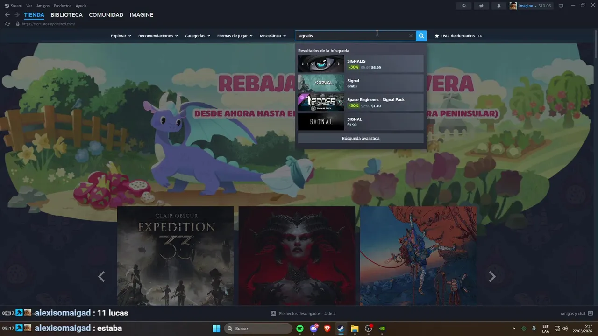This screenshot has width=598, height=336.
Task: Open Brave browser from the taskbar
Action: click(x=327, y=329)
